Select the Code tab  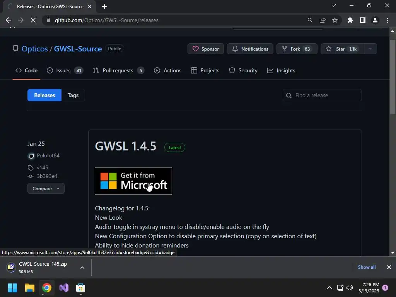point(27,70)
